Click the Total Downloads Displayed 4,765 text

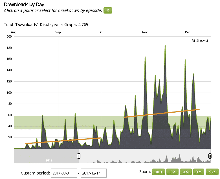coord(46,25)
